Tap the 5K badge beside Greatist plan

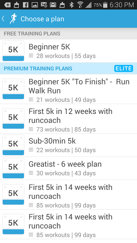[x=13, y=168]
